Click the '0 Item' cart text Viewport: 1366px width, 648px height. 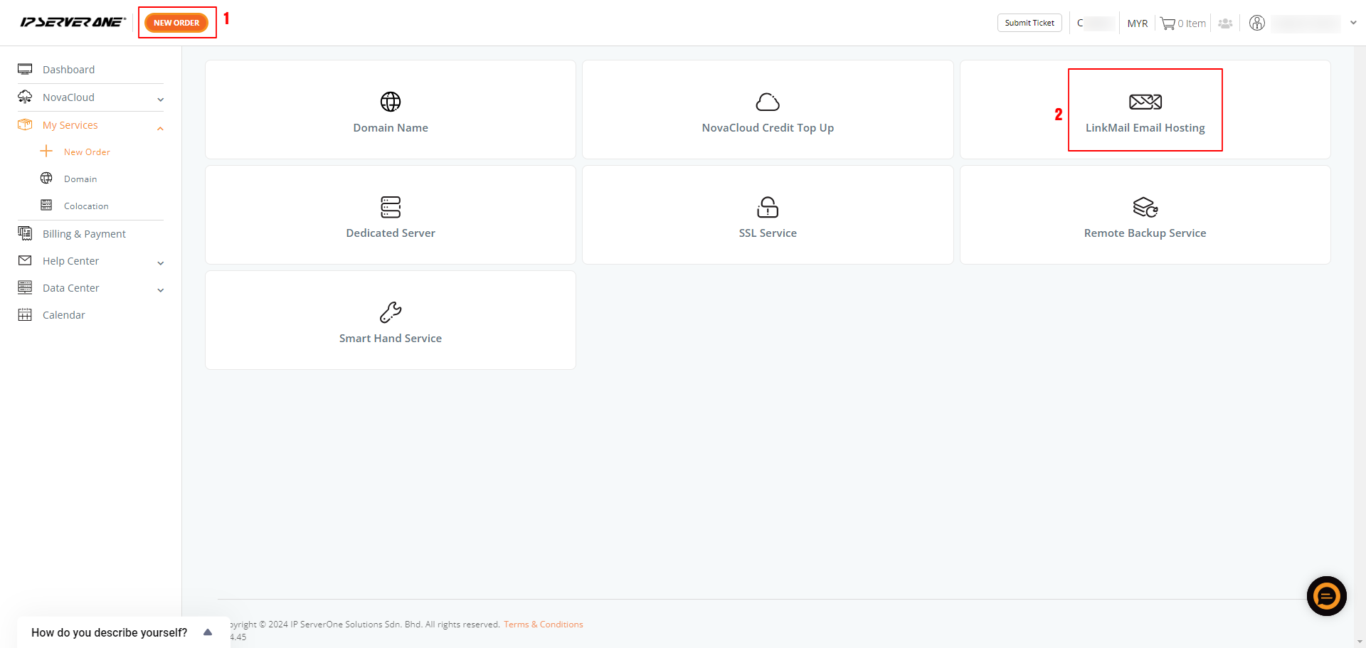click(x=1192, y=23)
